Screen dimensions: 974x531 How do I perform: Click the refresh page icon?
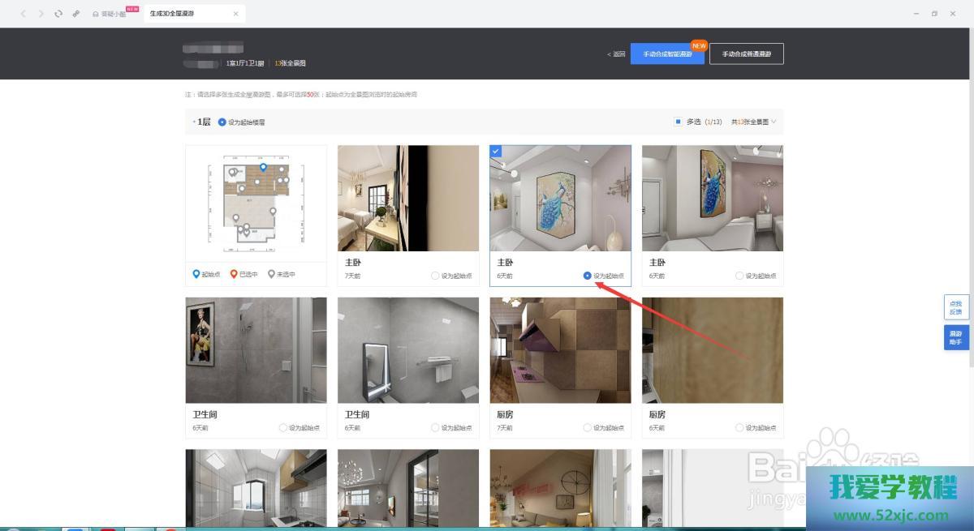click(x=58, y=14)
